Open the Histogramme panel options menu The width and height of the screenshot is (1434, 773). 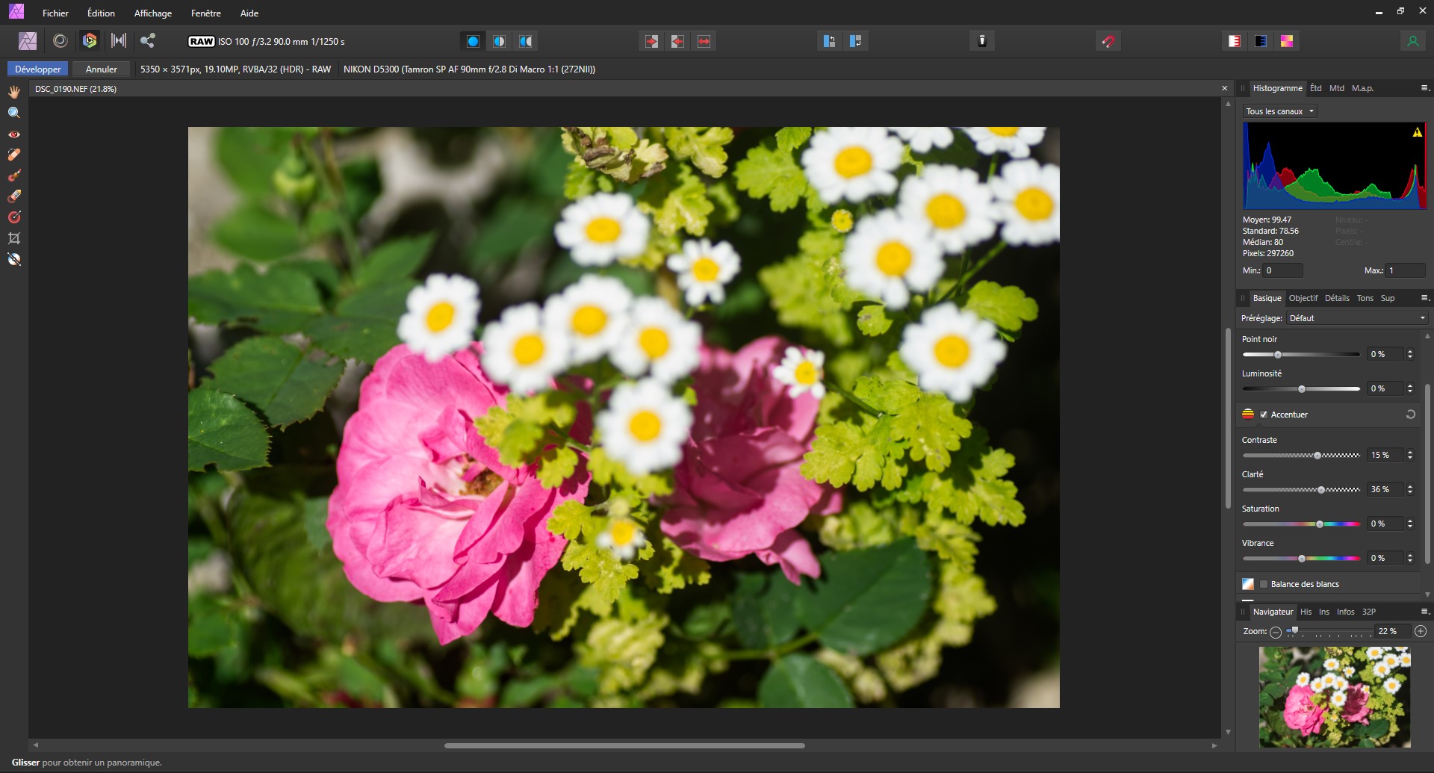[x=1424, y=88]
